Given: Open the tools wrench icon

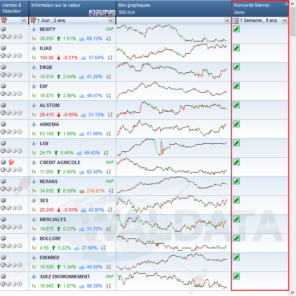Looking at the screenshot, I should [x=112, y=13].
